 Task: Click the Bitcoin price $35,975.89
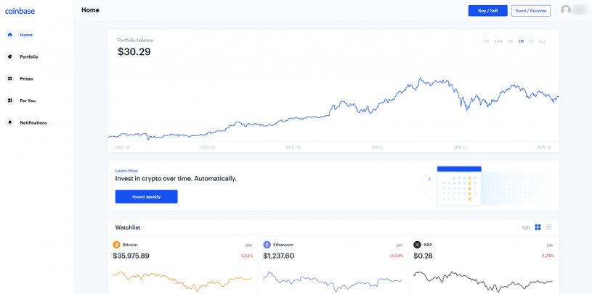pyautogui.click(x=131, y=256)
